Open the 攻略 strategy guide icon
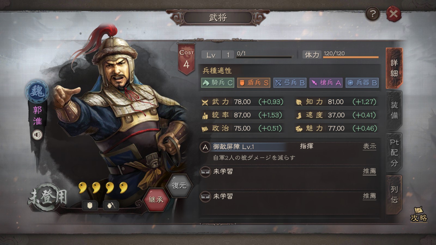Viewport: 436px width, 245px height. click(x=419, y=215)
